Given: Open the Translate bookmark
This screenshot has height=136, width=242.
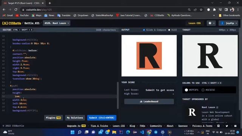Looking at the screenshot, I should [x=64, y=15].
